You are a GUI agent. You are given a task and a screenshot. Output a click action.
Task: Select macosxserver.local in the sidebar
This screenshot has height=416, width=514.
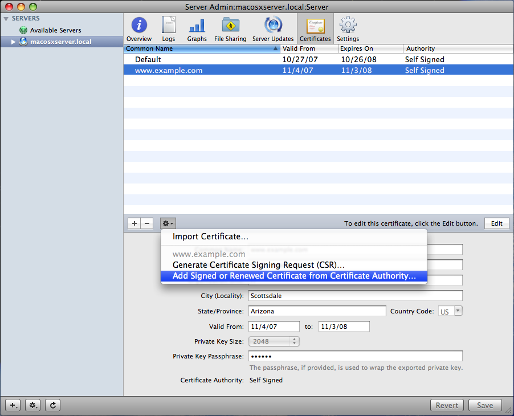click(60, 42)
